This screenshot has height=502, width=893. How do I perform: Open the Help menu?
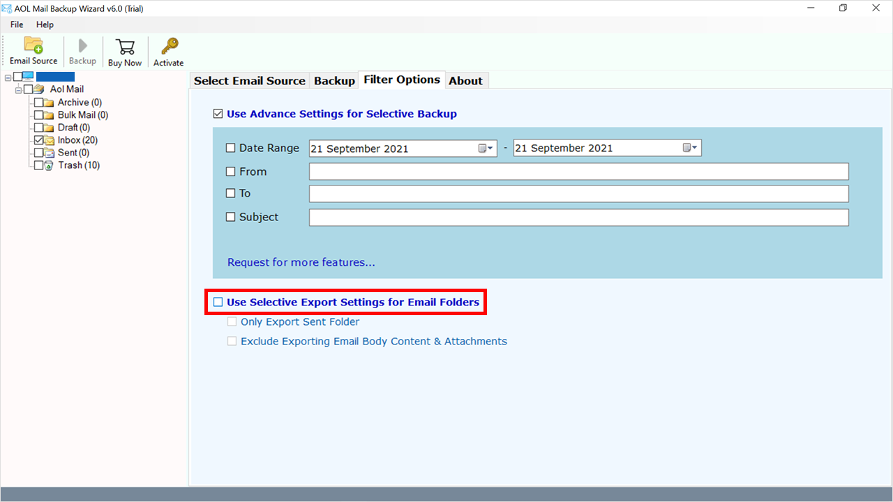[x=45, y=24]
